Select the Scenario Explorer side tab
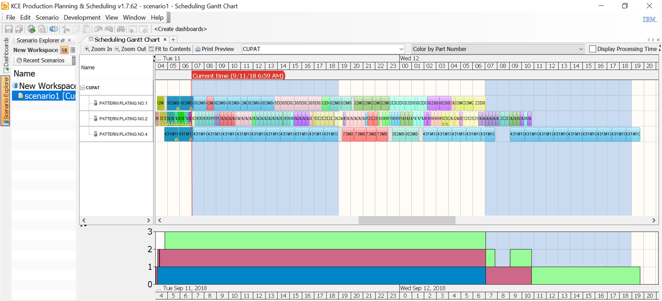 click(x=6, y=101)
